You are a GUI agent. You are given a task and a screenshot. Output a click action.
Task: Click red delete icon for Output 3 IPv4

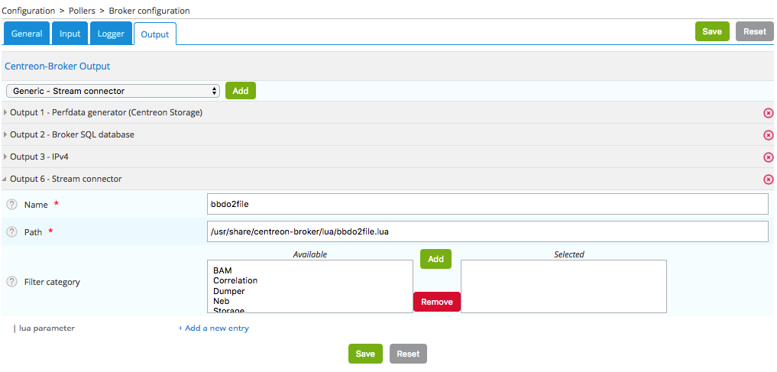coord(768,157)
